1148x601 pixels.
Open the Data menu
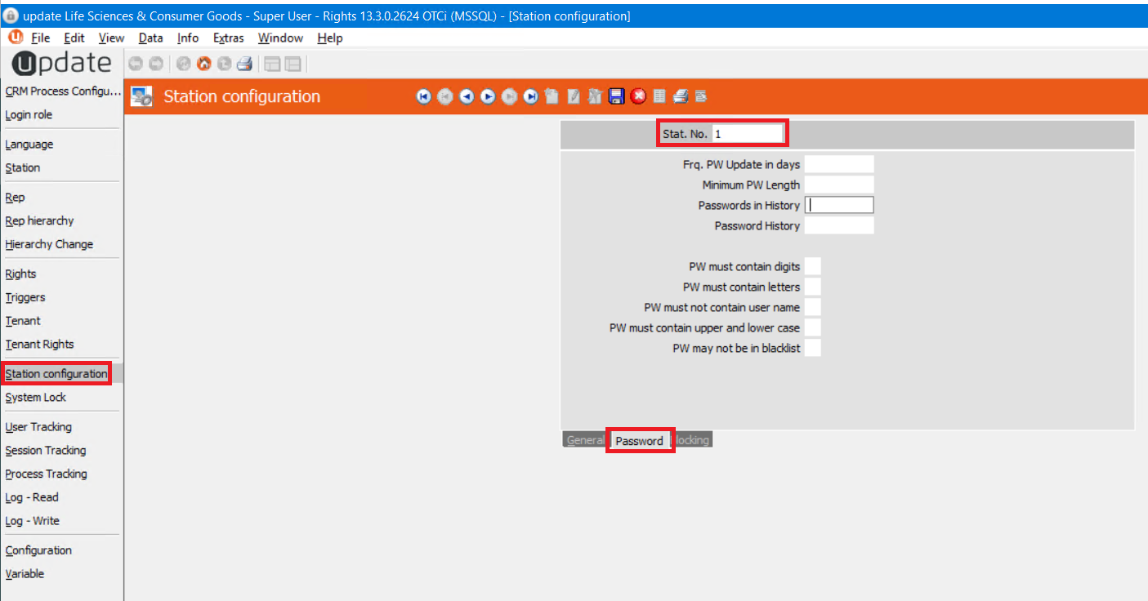pyautogui.click(x=150, y=38)
